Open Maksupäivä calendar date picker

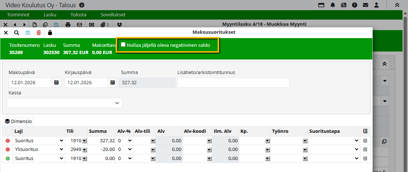pos(56,83)
